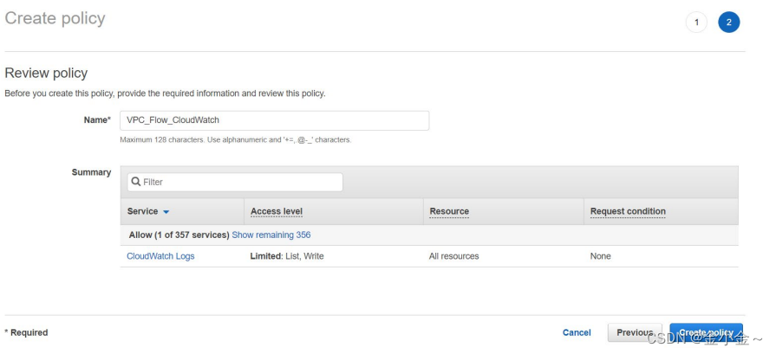
Task: Cancel the policy creation
Action: click(577, 332)
